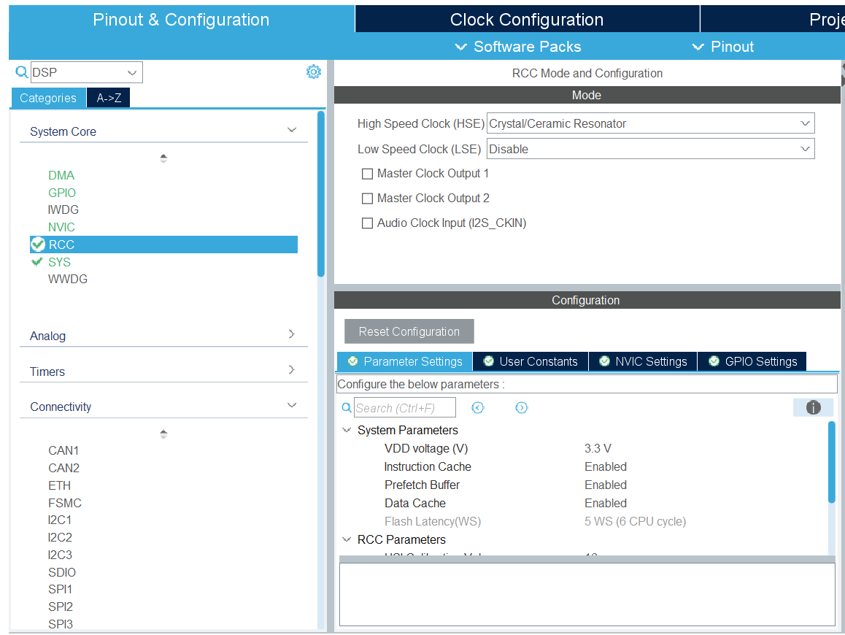Click the Reset Configuration button
845x635 pixels.
(409, 331)
